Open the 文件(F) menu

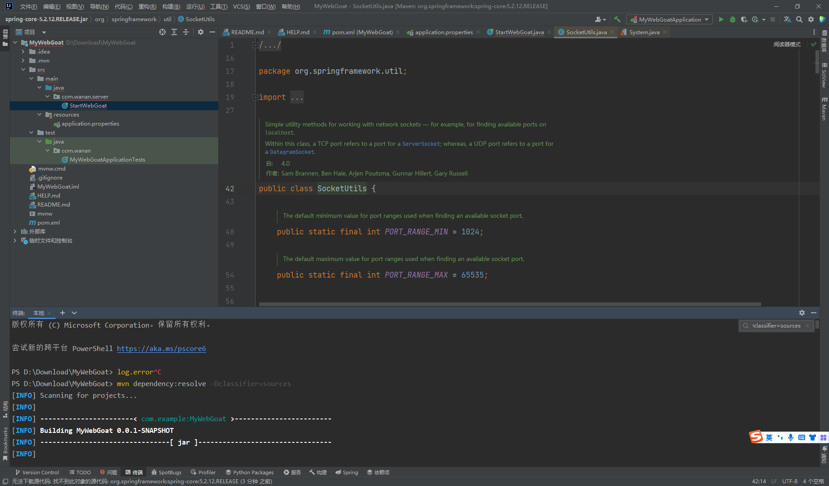(28, 6)
